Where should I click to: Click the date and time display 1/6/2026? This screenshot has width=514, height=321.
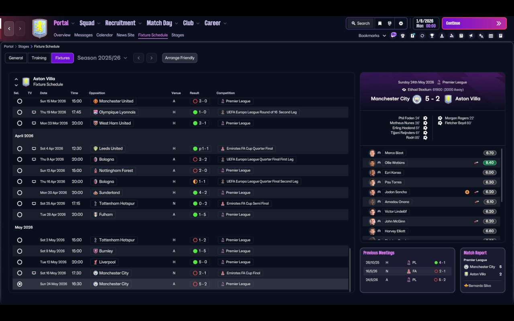click(426, 23)
